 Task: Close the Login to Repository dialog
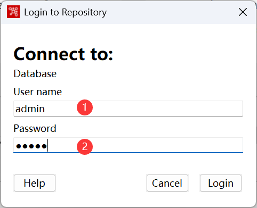point(243,12)
